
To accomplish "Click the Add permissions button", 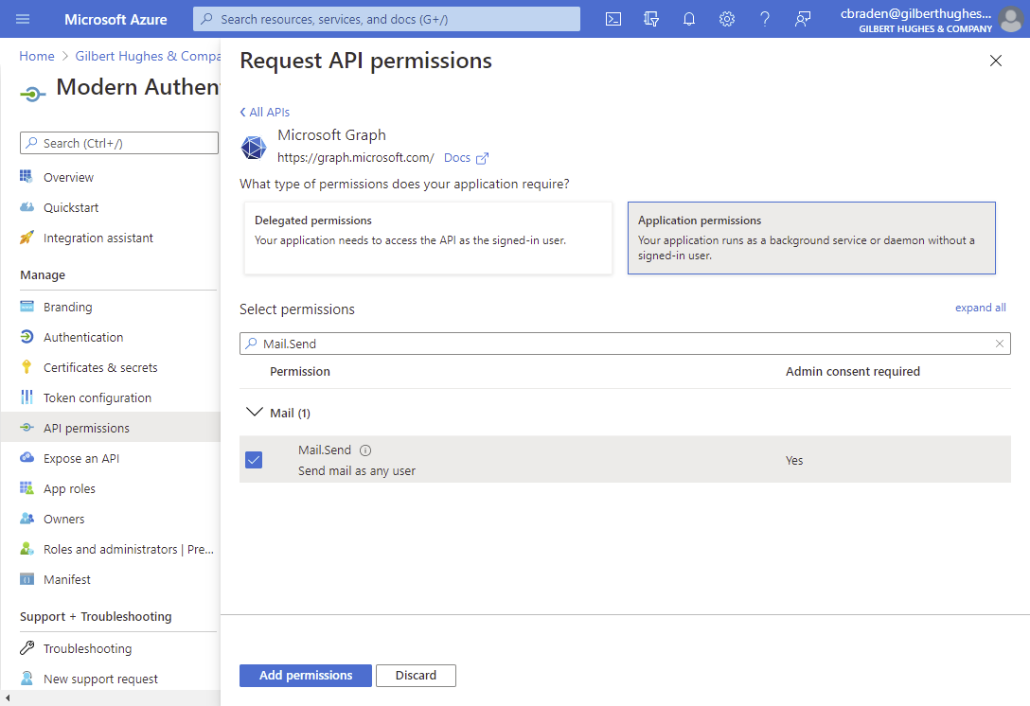I will (x=306, y=675).
